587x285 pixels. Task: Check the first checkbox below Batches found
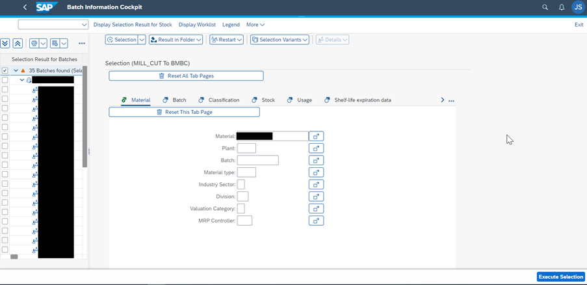5,80
